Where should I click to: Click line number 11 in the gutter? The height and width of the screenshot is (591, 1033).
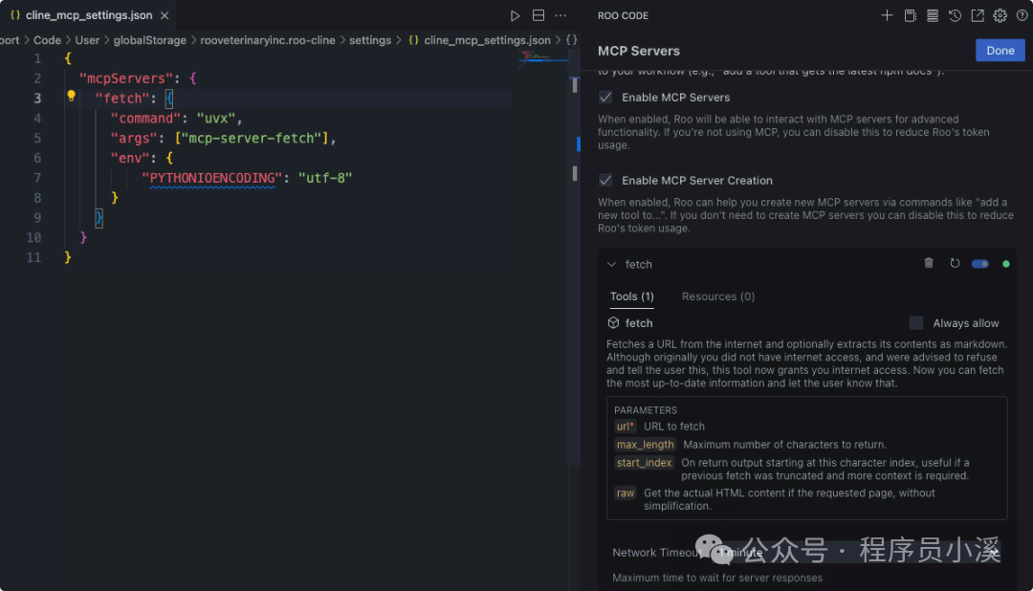click(33, 257)
